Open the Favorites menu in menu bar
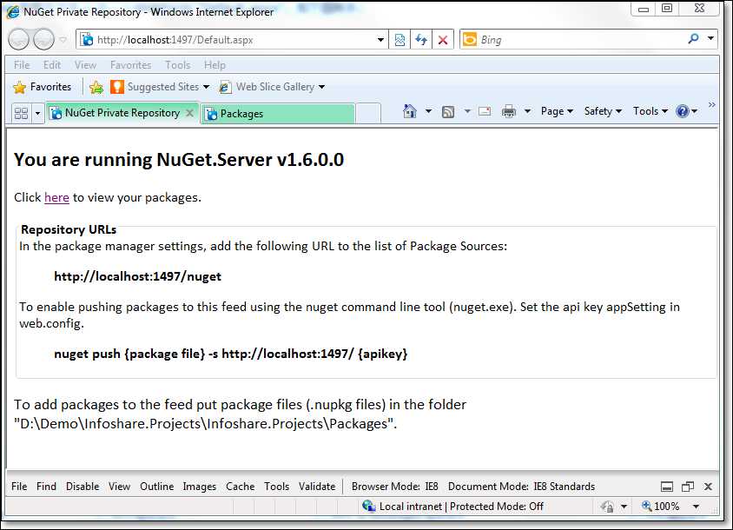Screen dimensions: 733x530 (130, 65)
